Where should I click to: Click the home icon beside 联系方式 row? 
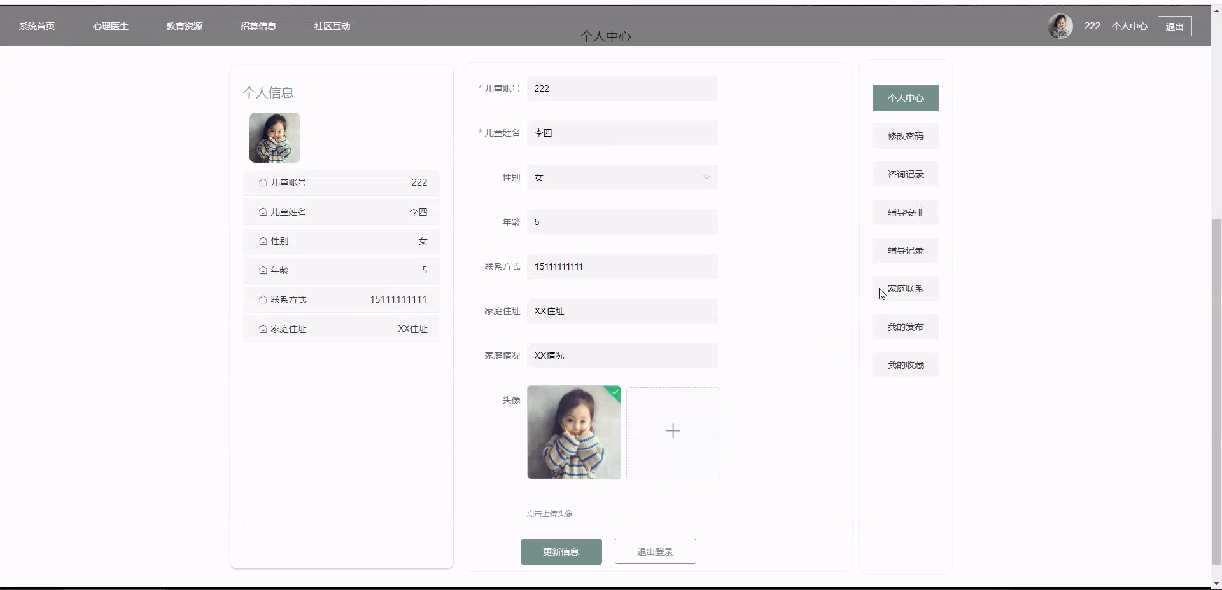(263, 299)
